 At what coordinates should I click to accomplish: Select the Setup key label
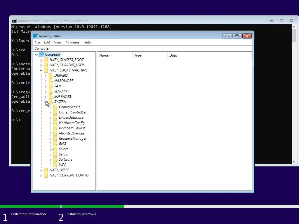63,154
